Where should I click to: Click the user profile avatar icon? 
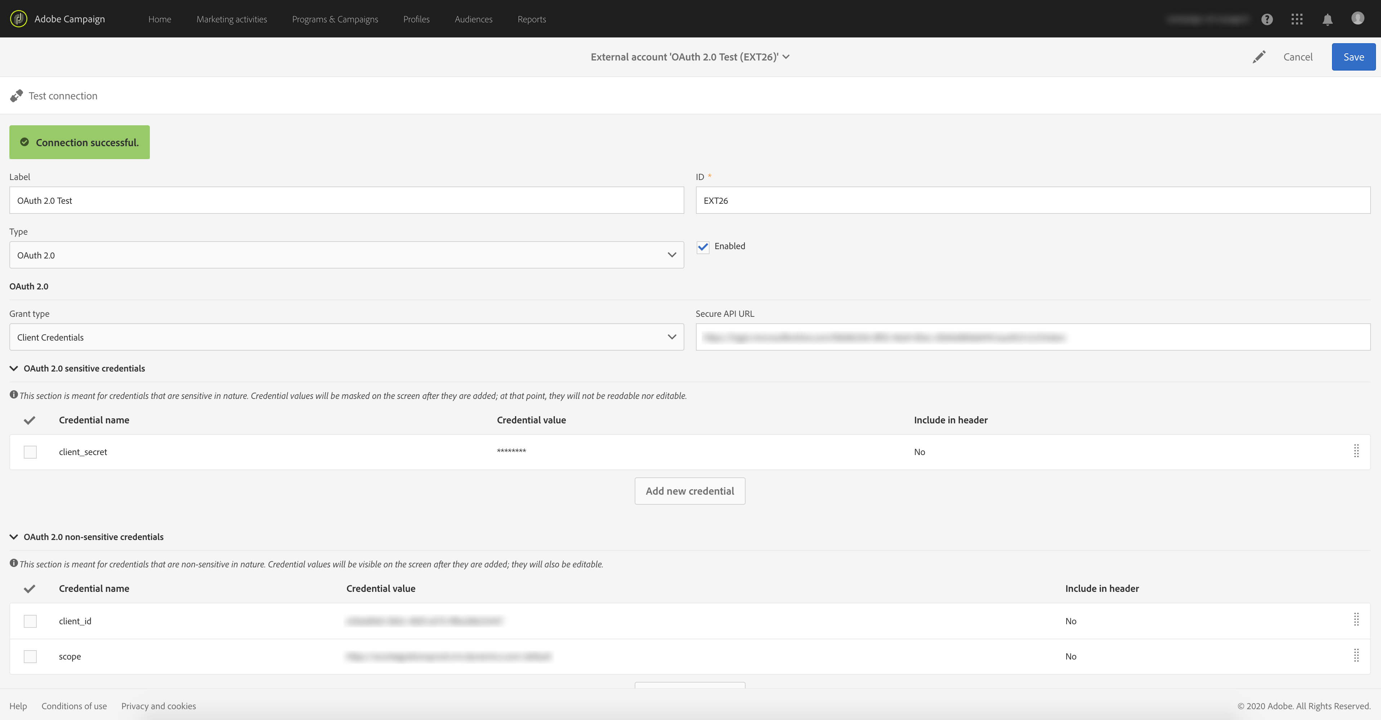click(1358, 19)
